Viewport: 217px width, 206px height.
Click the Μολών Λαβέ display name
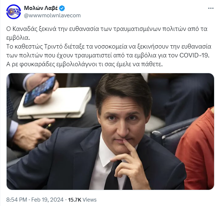(41, 8)
